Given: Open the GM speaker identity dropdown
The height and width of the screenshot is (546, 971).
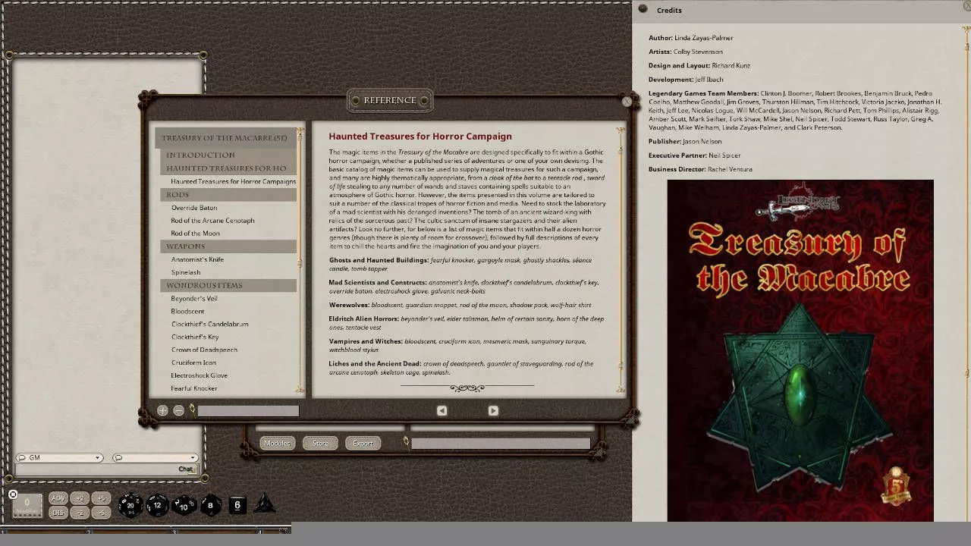Looking at the screenshot, I should [59, 457].
